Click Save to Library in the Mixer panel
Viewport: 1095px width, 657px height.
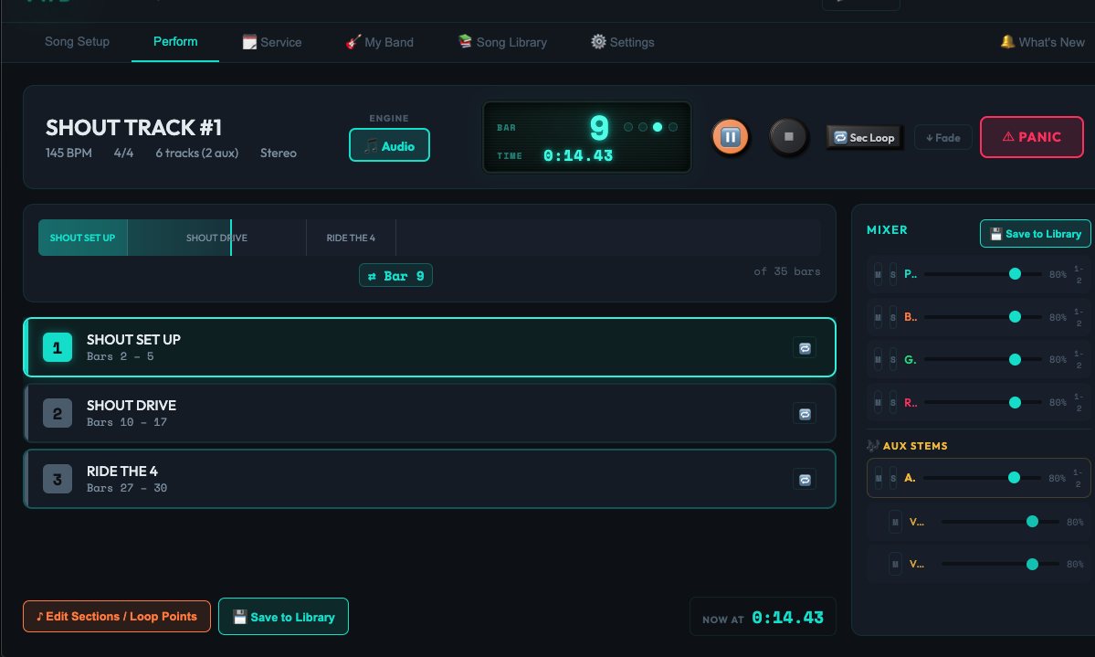pyautogui.click(x=1035, y=233)
